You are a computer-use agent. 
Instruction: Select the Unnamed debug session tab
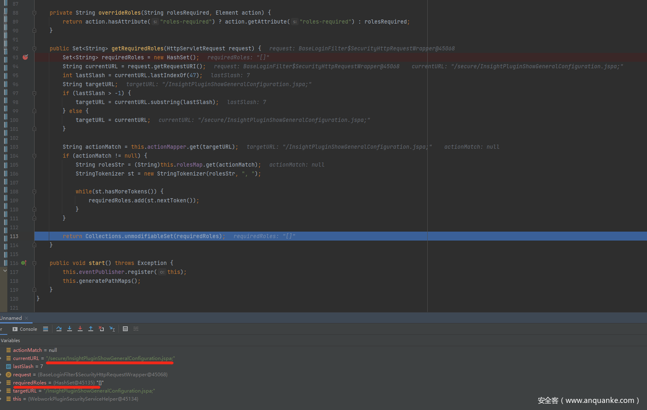[11, 318]
